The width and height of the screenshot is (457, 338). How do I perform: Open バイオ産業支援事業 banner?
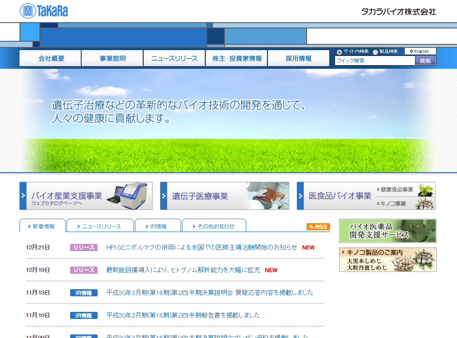coord(86,196)
